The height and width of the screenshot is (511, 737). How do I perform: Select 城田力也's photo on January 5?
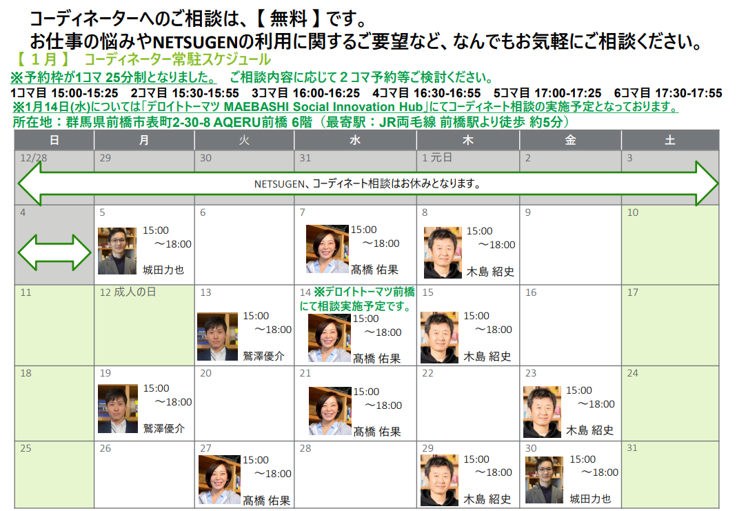point(117,251)
